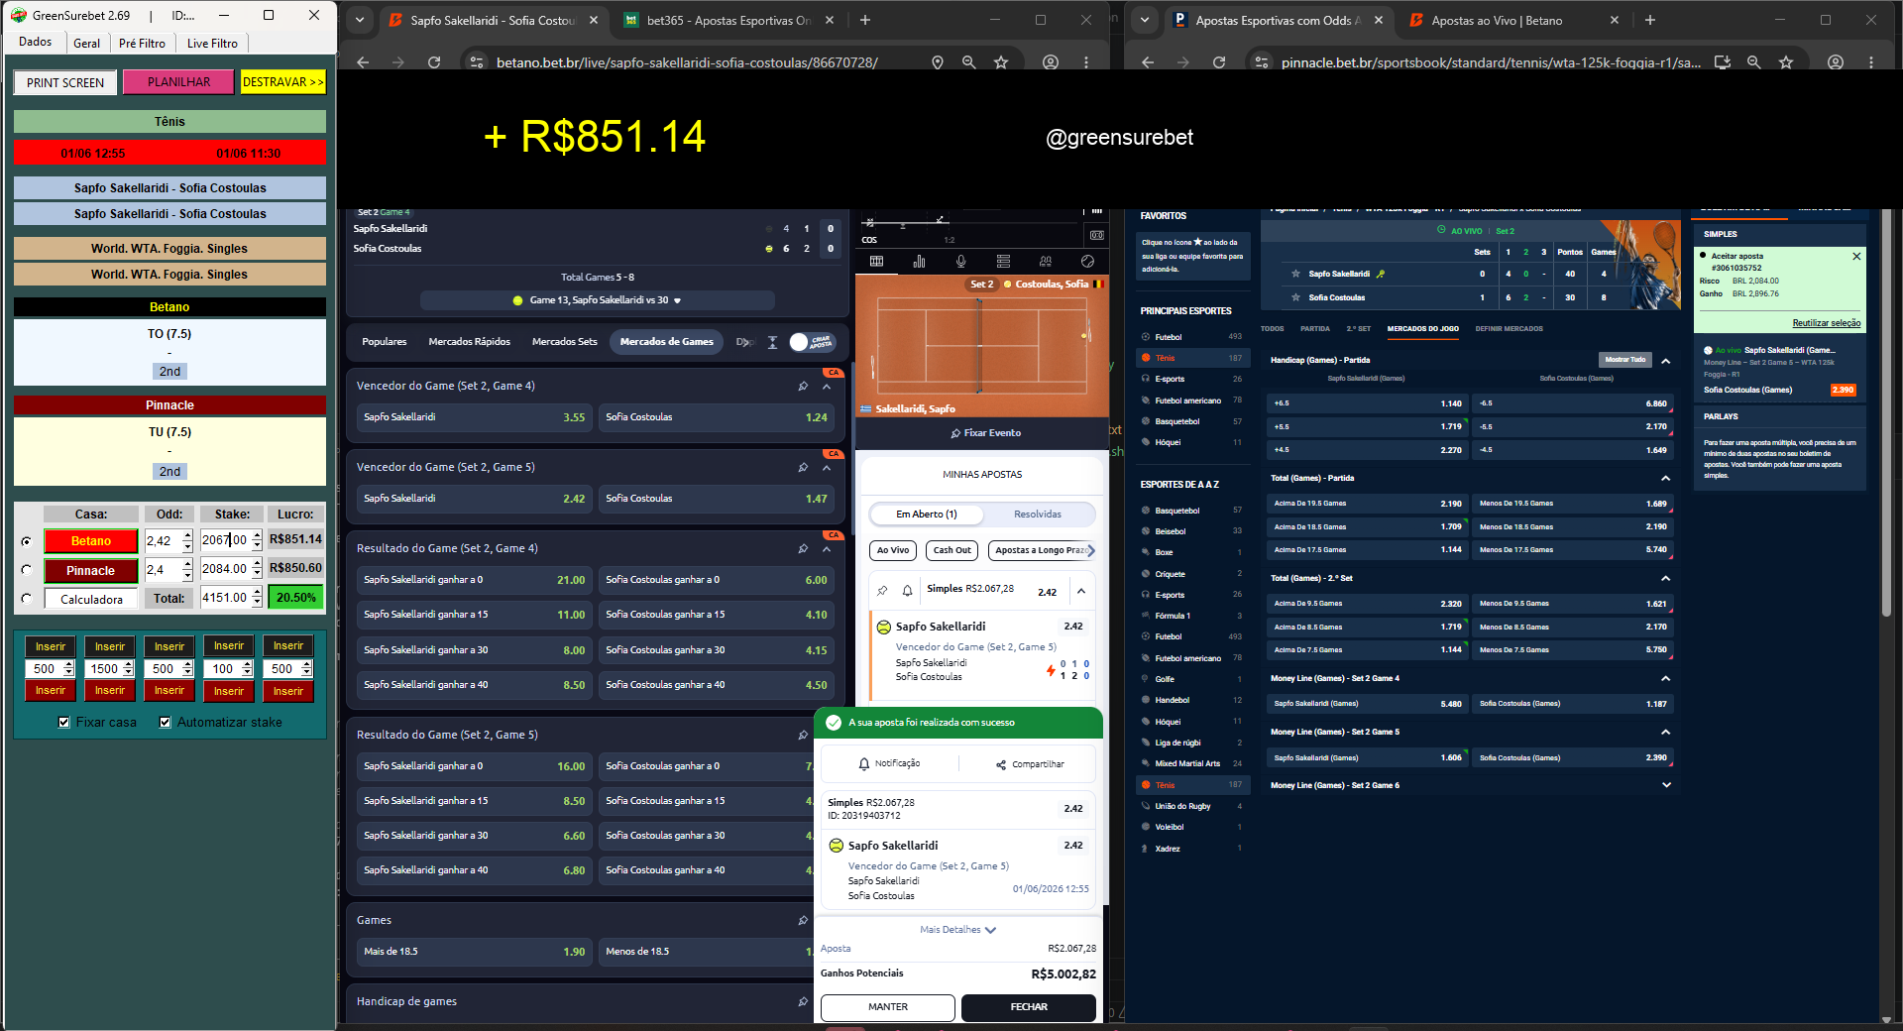Reload the Pinnacle browser page
This screenshot has height=1031, width=1903.
coord(1219,62)
